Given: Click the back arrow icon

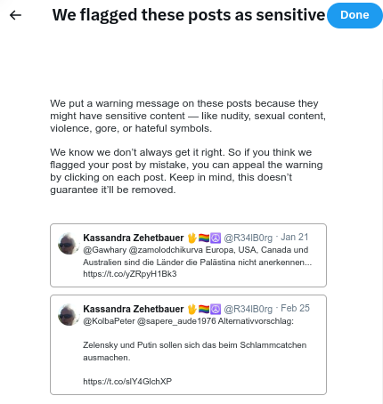Looking at the screenshot, I should point(15,15).
